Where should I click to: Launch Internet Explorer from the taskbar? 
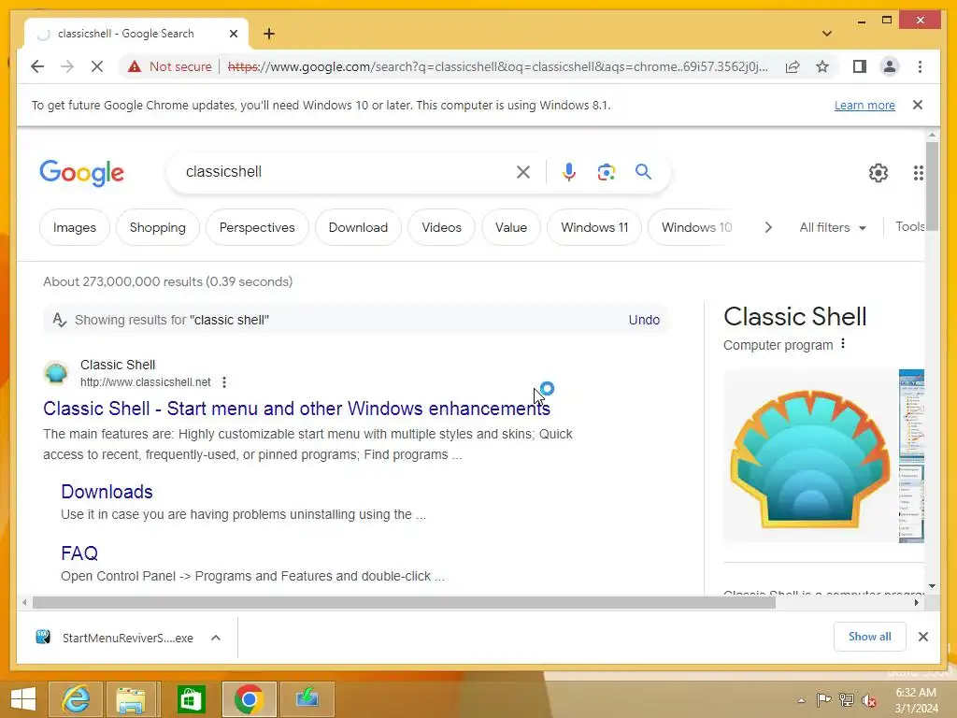tap(76, 699)
